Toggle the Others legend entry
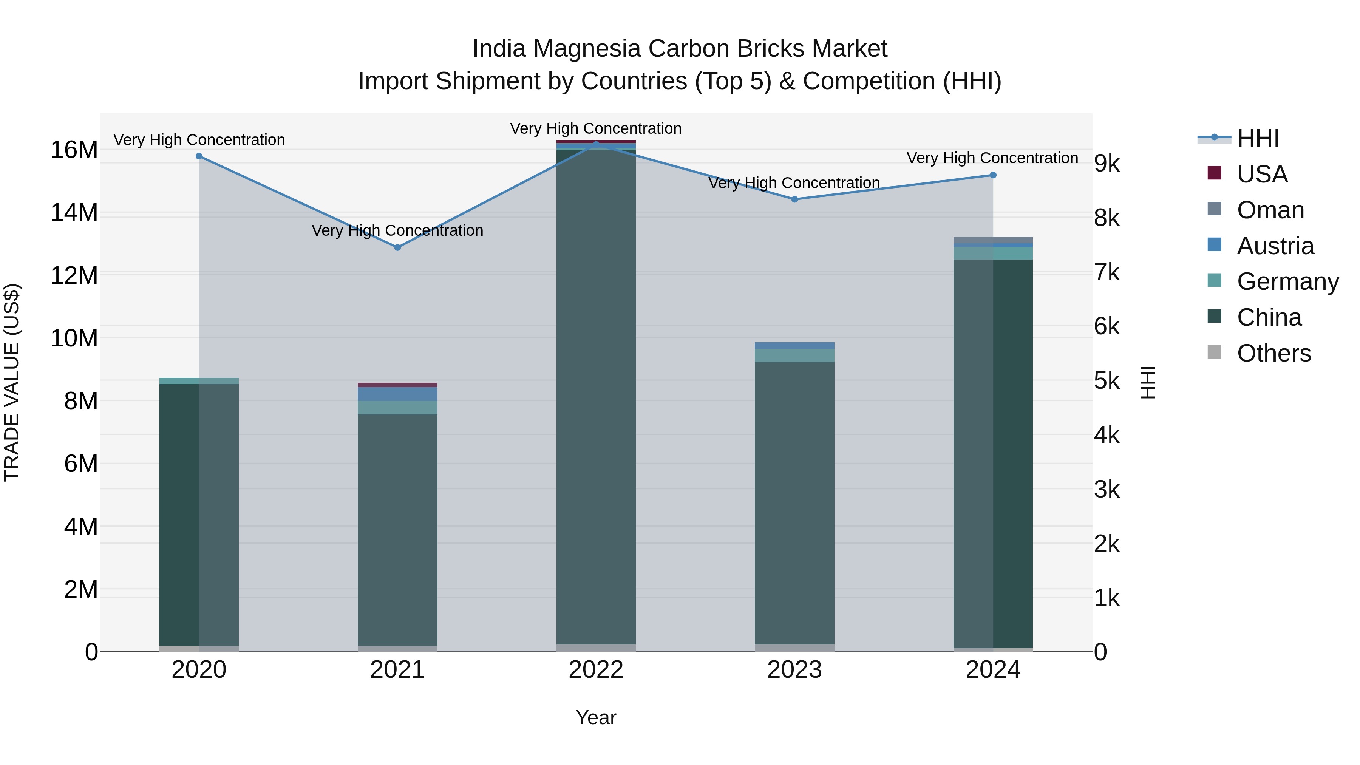The image size is (1360, 765). (1259, 353)
